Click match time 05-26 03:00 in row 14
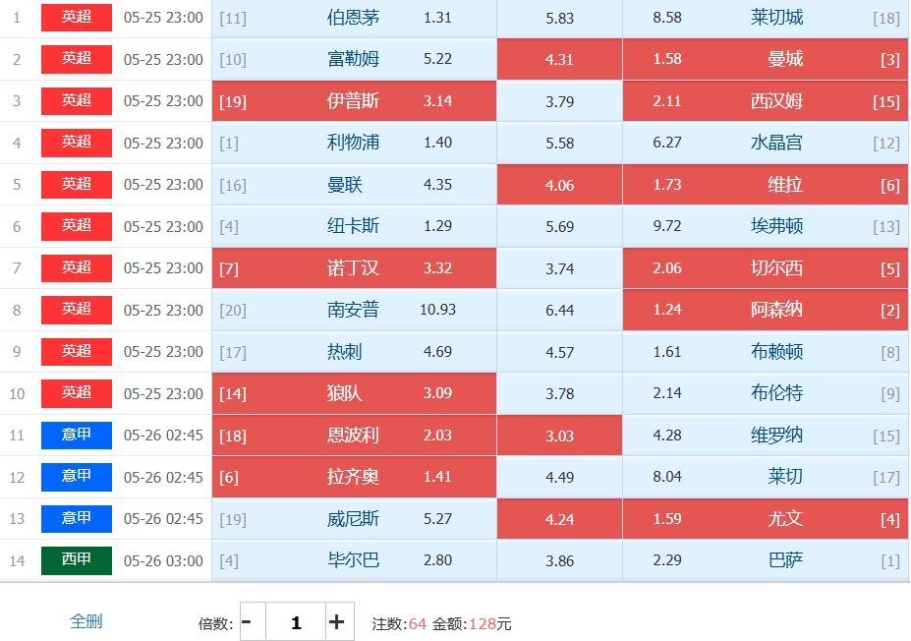Screen dimensions: 911x641 tap(163, 561)
